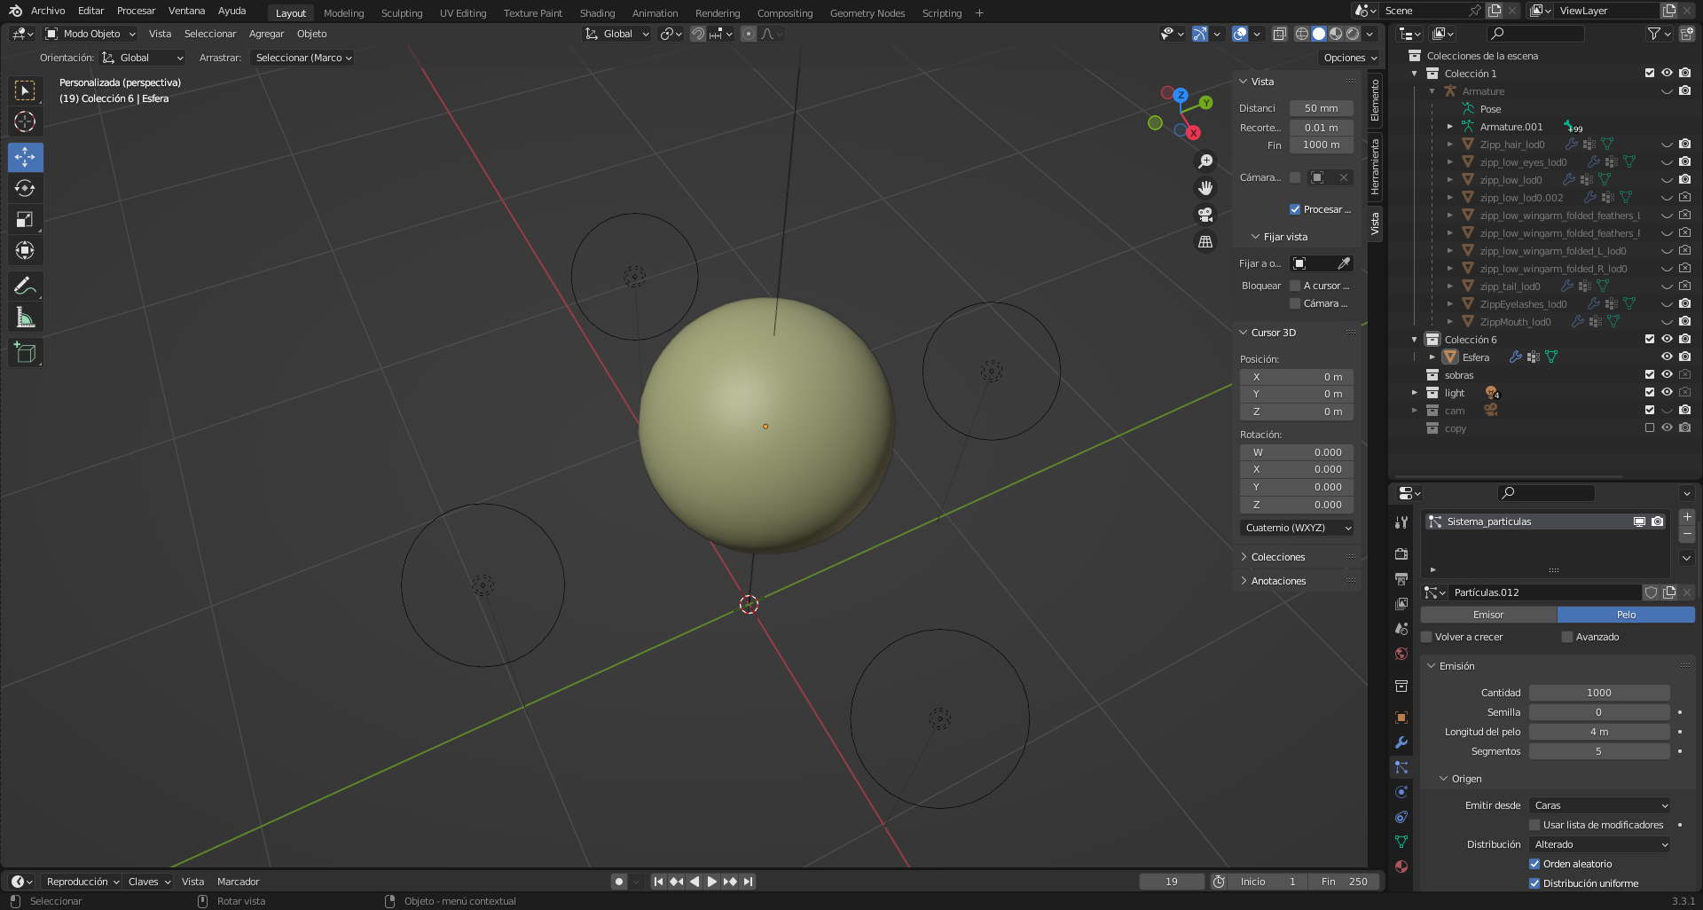Collapse the Emisión panel
The image size is (1703, 910).
click(x=1456, y=666)
